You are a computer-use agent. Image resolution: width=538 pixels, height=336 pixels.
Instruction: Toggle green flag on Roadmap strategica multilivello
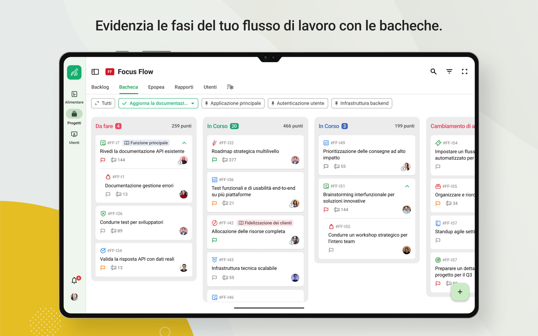pyautogui.click(x=214, y=160)
